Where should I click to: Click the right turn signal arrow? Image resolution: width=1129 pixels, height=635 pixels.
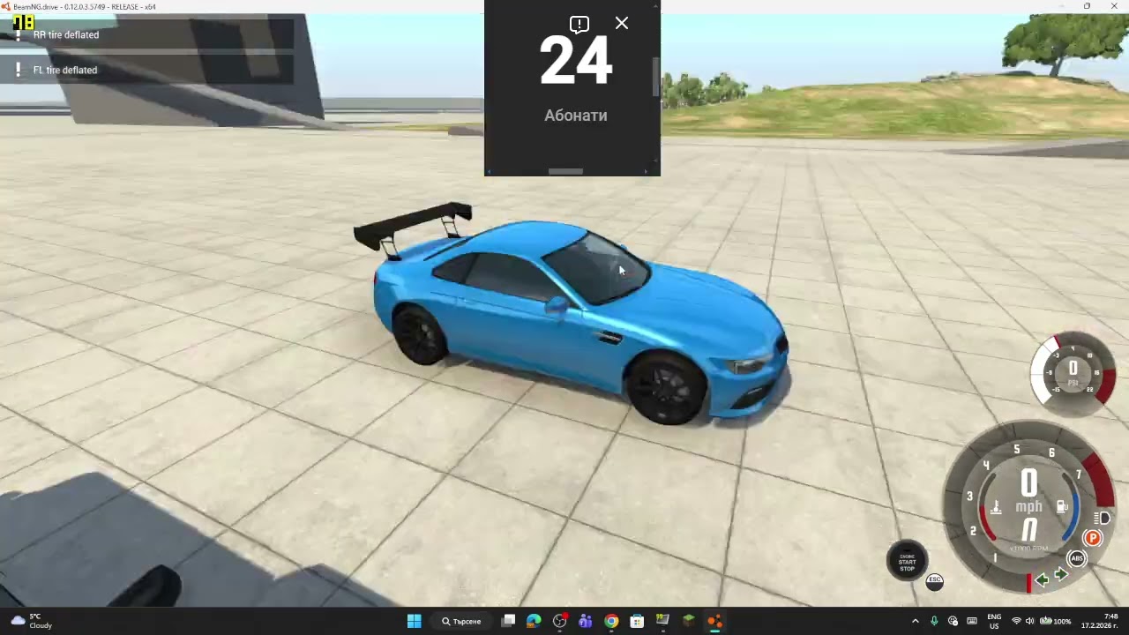tap(1061, 575)
